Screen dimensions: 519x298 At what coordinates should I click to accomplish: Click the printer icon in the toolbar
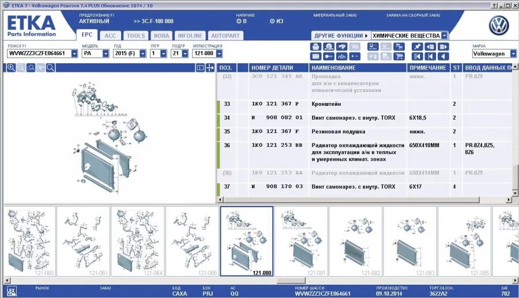[316, 47]
